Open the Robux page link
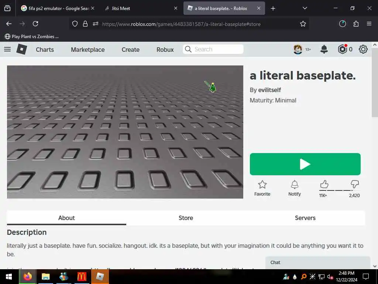 (165, 50)
